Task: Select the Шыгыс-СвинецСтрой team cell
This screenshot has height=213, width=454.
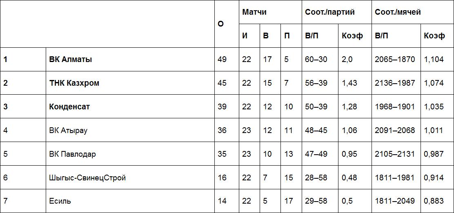Action: 87,177
